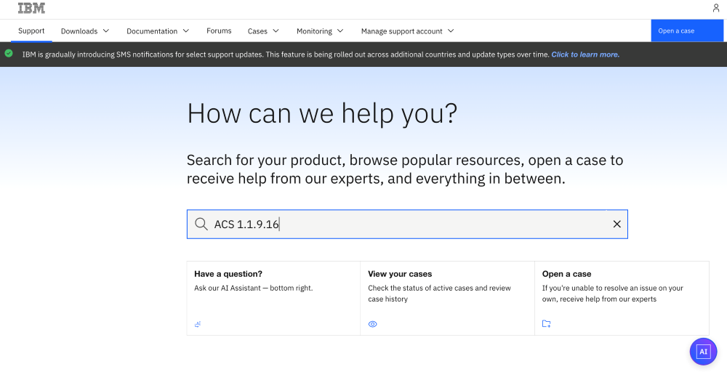
Task: Click the IBM logo
Action: click(x=31, y=8)
